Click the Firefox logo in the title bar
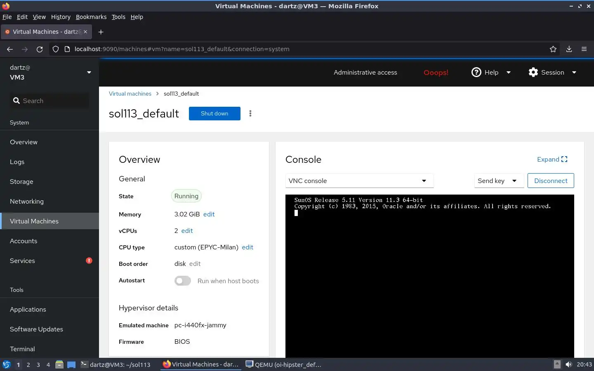The width and height of the screenshot is (594, 371). (6, 6)
